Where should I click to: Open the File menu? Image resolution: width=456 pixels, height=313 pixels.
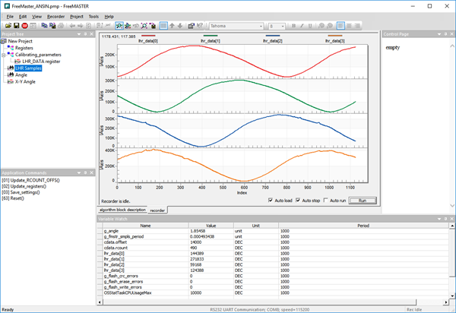pos(10,17)
